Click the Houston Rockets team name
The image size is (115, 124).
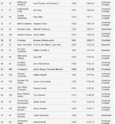(21, 115)
